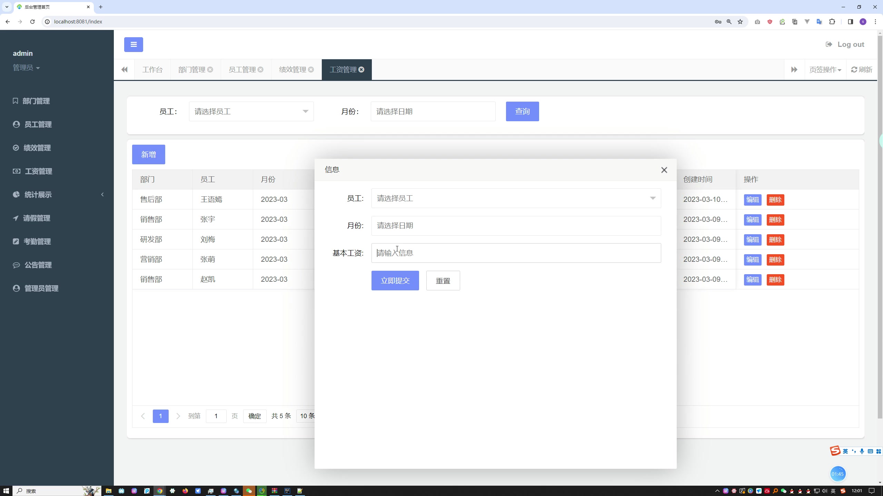This screenshot has height=496, width=883.
Task: Reload the browser page
Action: click(32, 21)
